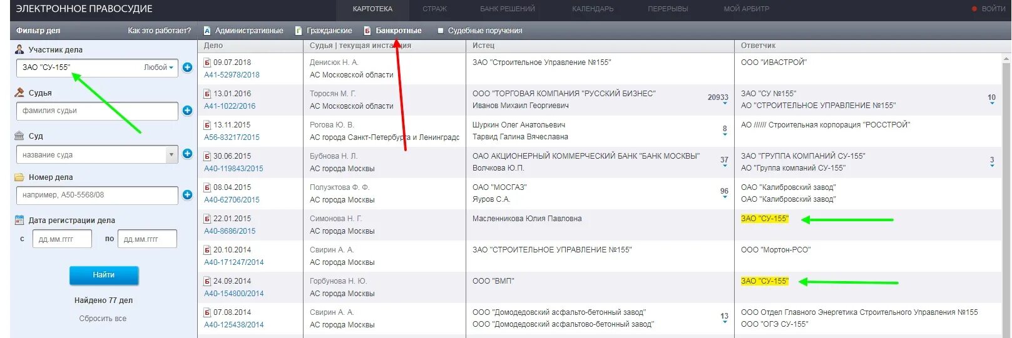Expand the 37 plaintiffs count
This screenshot has height=338, width=1012.
pos(724,161)
